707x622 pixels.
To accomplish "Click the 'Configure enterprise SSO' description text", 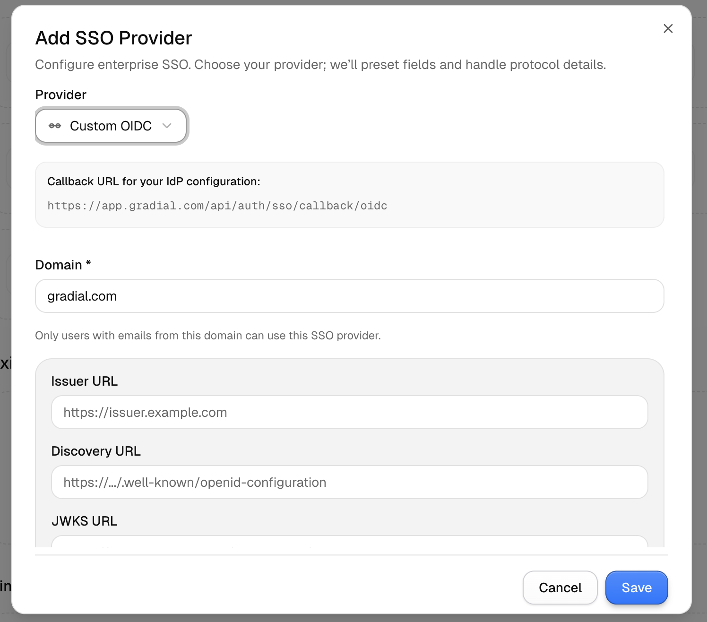I will [x=321, y=65].
